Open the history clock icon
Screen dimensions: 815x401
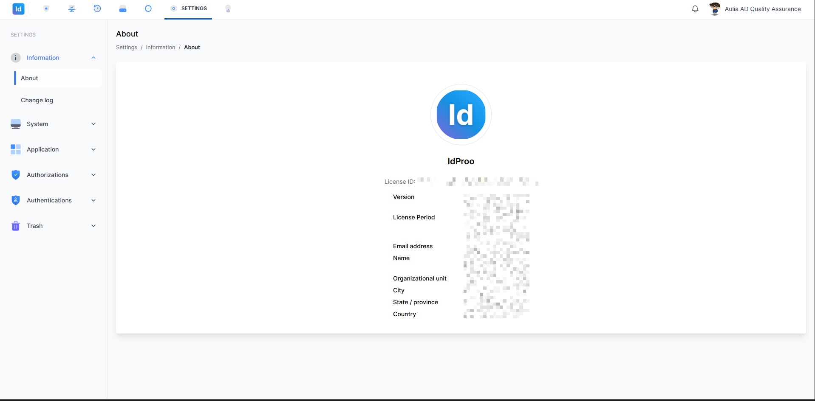pyautogui.click(x=97, y=8)
